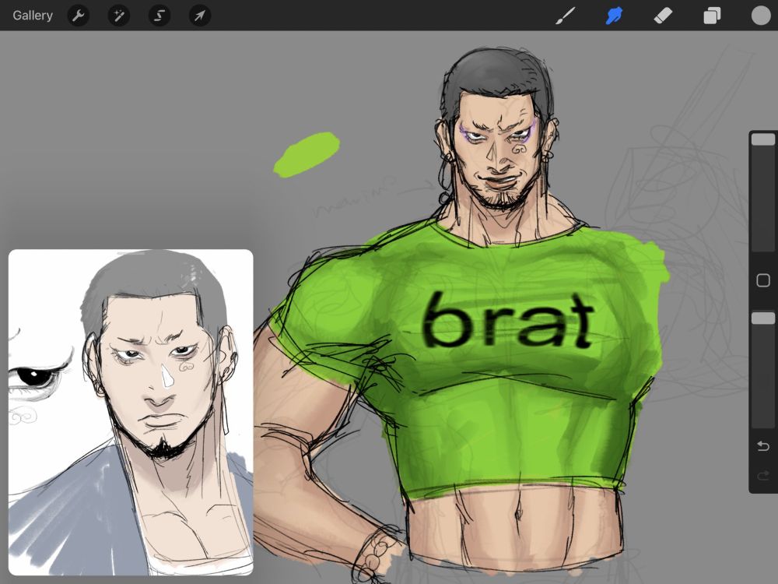Select the Smudge tool
The height and width of the screenshot is (584, 778).
point(615,16)
